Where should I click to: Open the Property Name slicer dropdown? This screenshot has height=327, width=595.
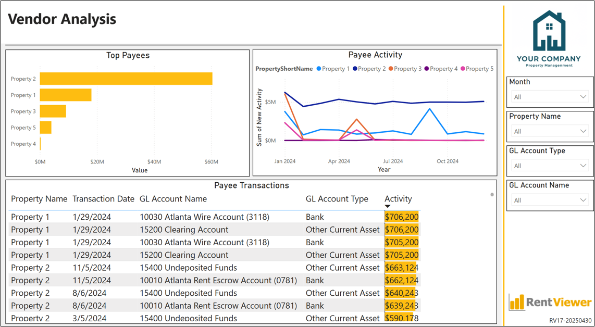click(x=550, y=131)
